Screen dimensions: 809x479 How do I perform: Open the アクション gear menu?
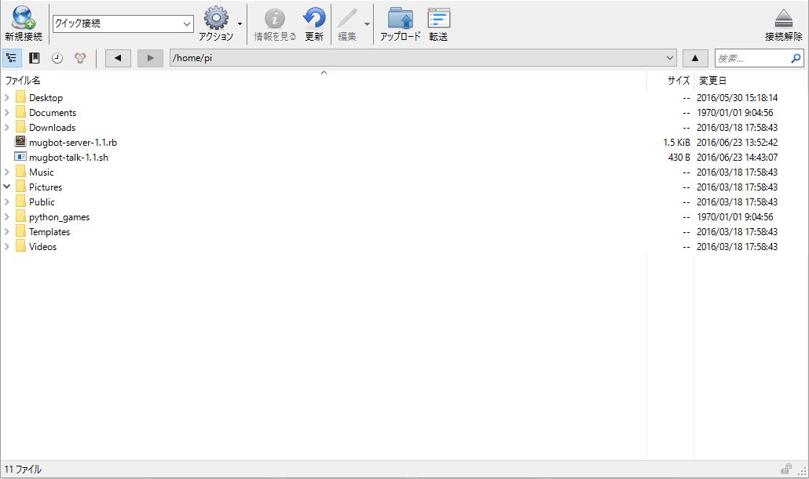[x=216, y=24]
